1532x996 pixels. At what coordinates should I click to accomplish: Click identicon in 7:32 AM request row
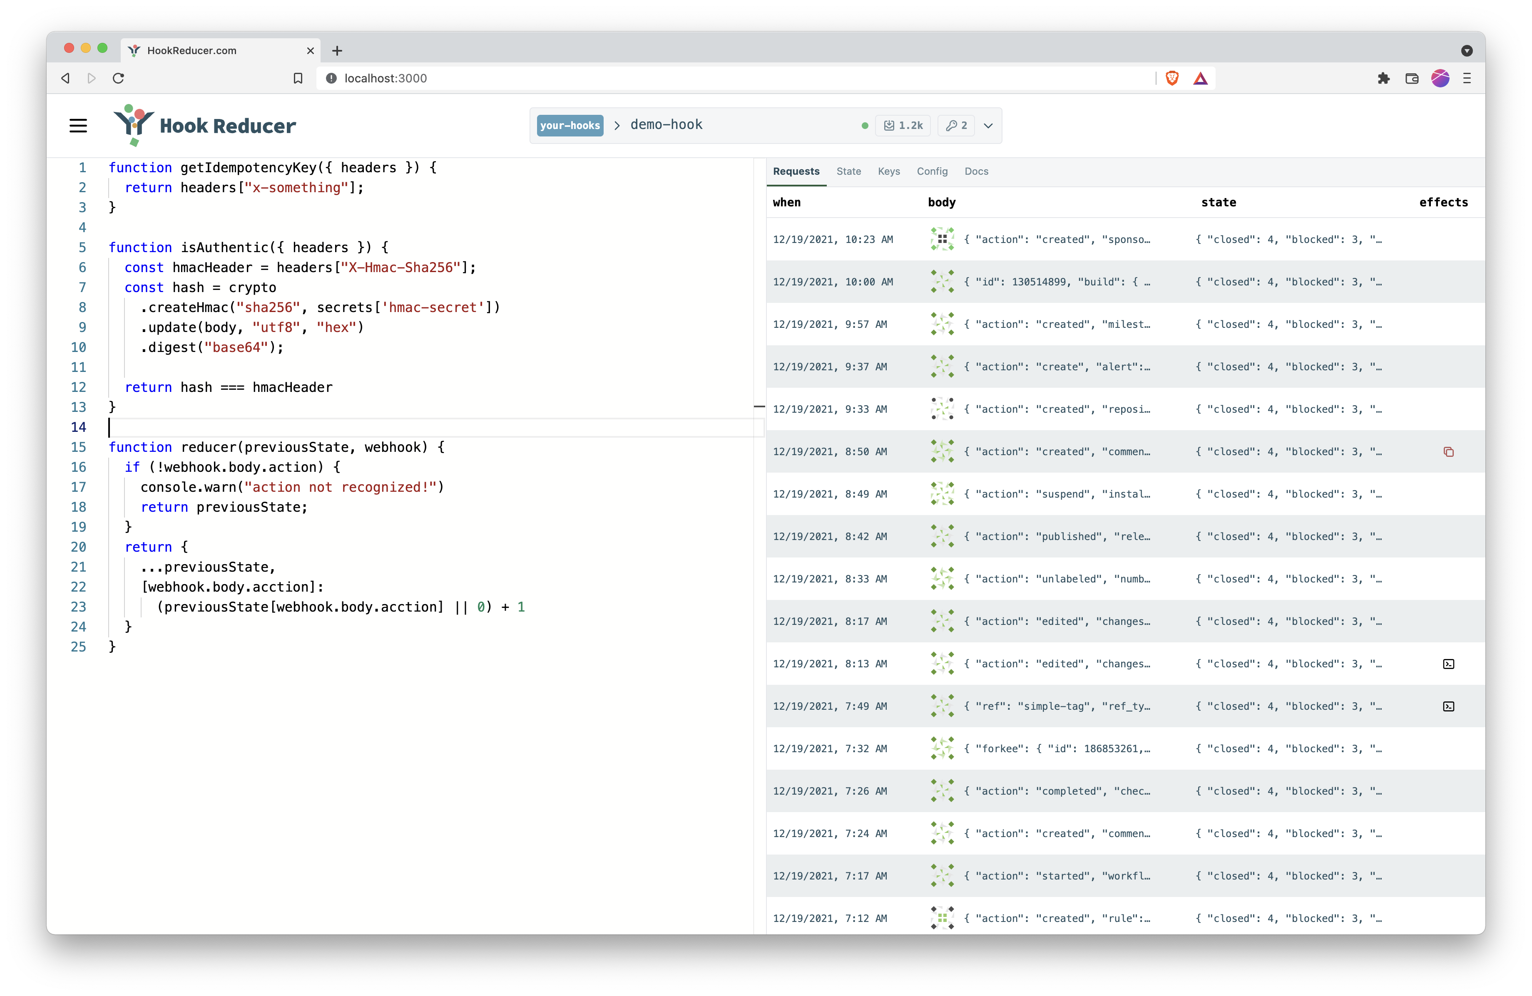tap(942, 749)
